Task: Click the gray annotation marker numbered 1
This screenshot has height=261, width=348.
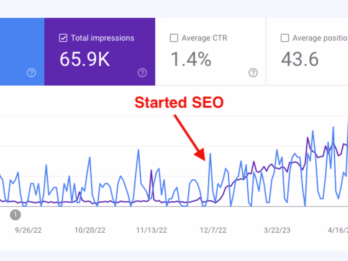Action: 15,214
